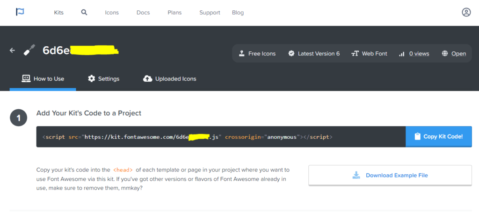This screenshot has height=212, width=479.
Task: Open the Docs navigation link
Action: click(143, 13)
